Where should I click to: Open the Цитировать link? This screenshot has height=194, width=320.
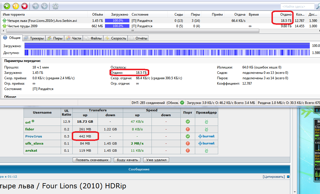click(273, 177)
